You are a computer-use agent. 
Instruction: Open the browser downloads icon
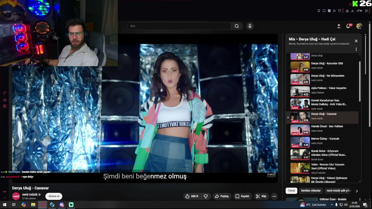tap(353, 11)
